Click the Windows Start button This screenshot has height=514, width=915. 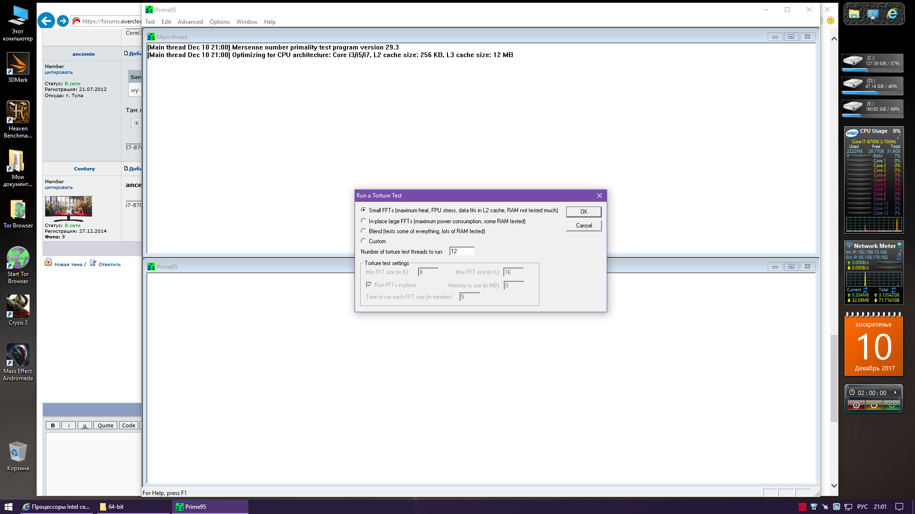[x=8, y=507]
